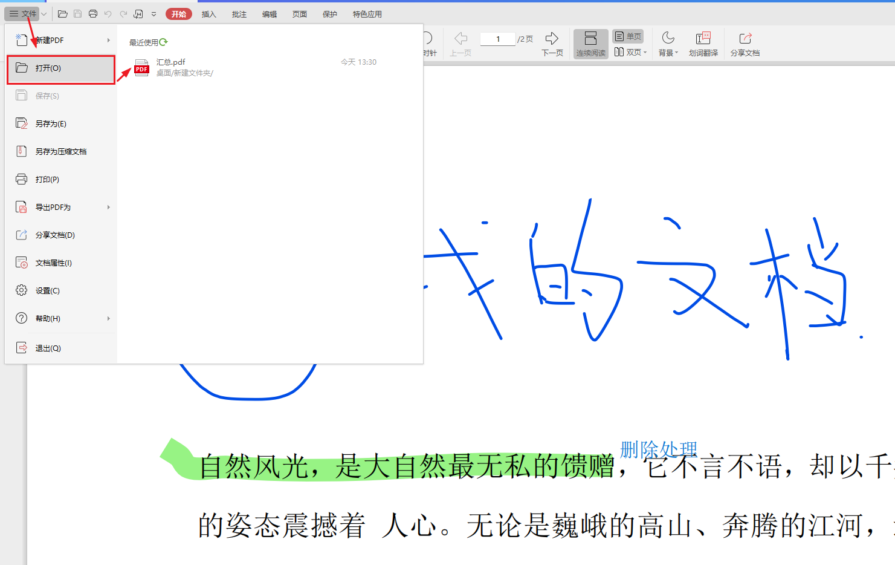Click the 划词翻译 translation icon

(703, 43)
